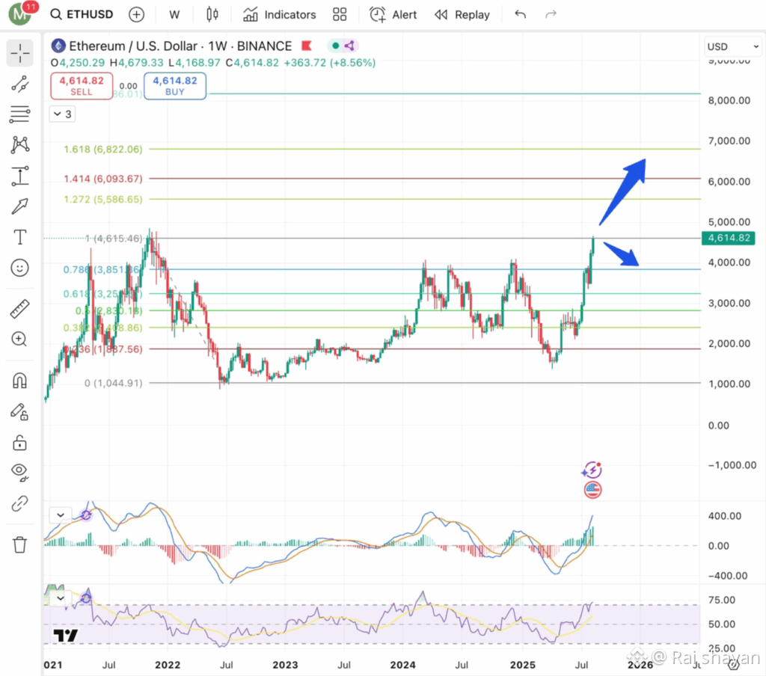The height and width of the screenshot is (676, 766).
Task: Click the 4,614.82 SELL button
Action: (82, 86)
